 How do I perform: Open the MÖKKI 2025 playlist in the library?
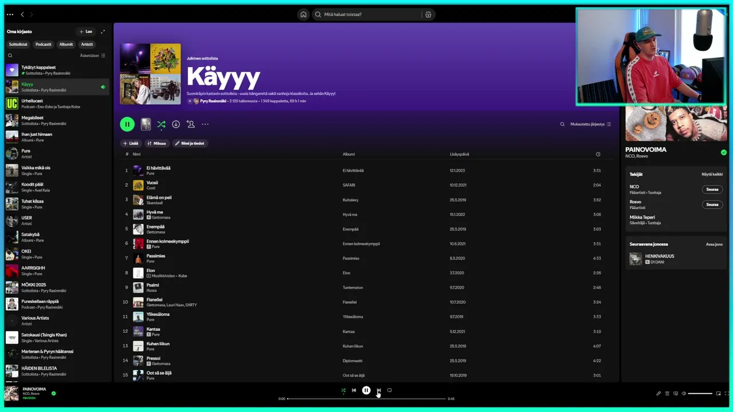57,287
